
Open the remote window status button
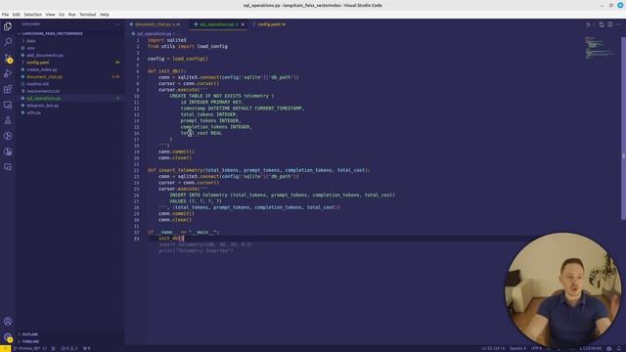(x=5, y=348)
